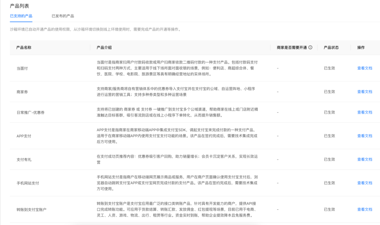
Task: Click info icon next to 商家是否需要开通
Action: pos(310,47)
